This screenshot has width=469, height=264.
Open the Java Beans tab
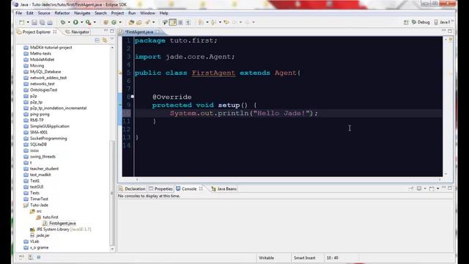pos(224,189)
